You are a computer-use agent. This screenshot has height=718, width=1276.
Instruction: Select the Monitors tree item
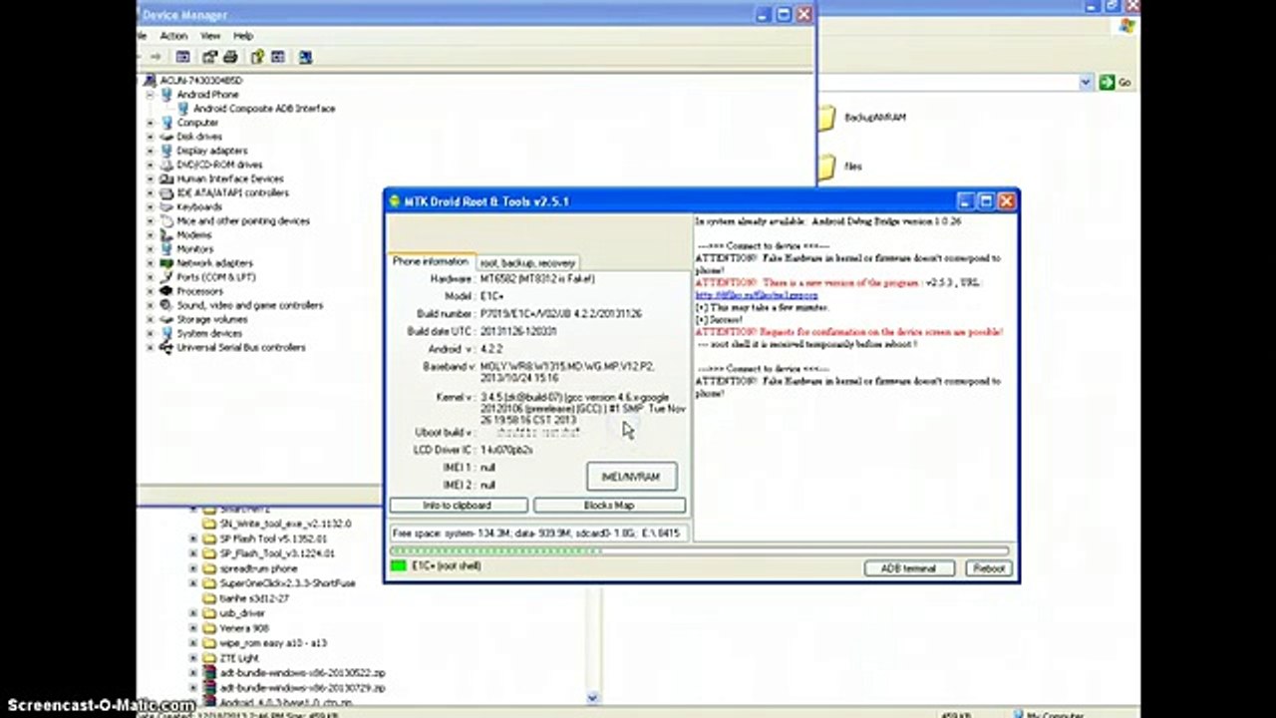195,249
